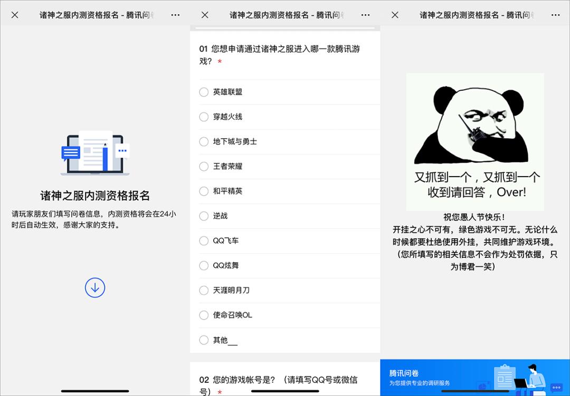
Task: Choose 天涯明月刀 in the list
Action: (204, 290)
